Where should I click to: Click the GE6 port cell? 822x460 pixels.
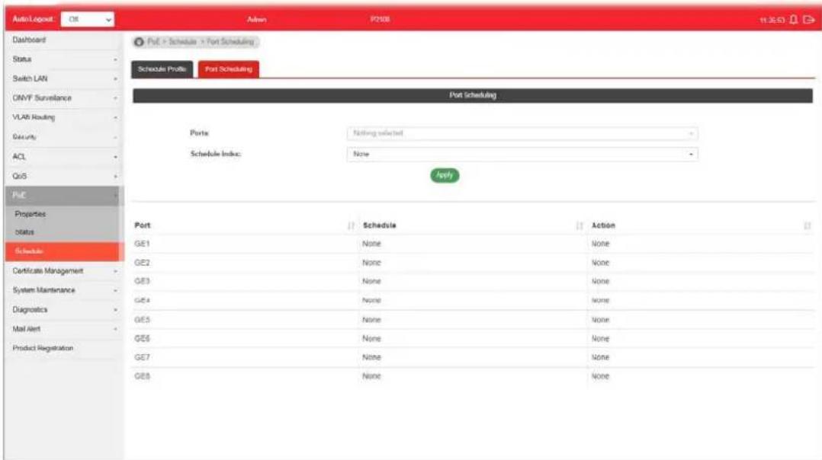(x=142, y=339)
